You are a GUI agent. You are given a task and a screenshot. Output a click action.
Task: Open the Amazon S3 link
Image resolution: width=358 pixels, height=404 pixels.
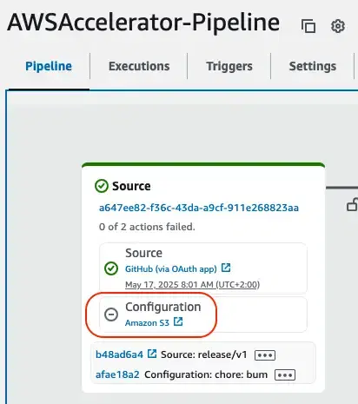point(147,323)
